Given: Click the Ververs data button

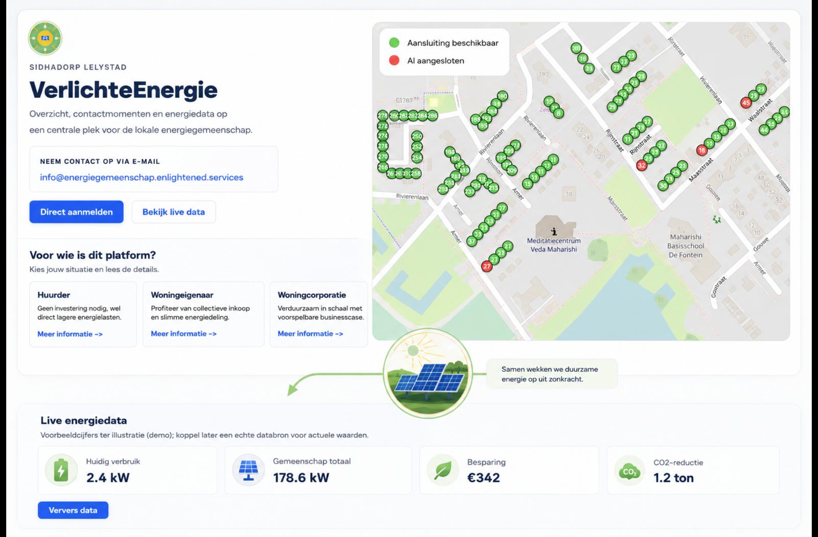Looking at the screenshot, I should pos(73,510).
